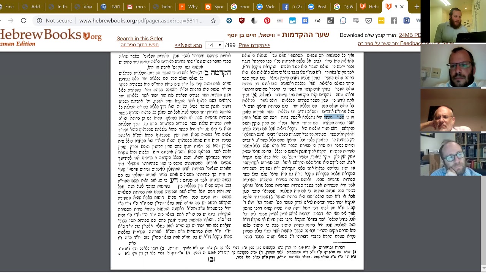486x273 pixels.
Task: Click the '/199' total pages text
Action: point(230,45)
